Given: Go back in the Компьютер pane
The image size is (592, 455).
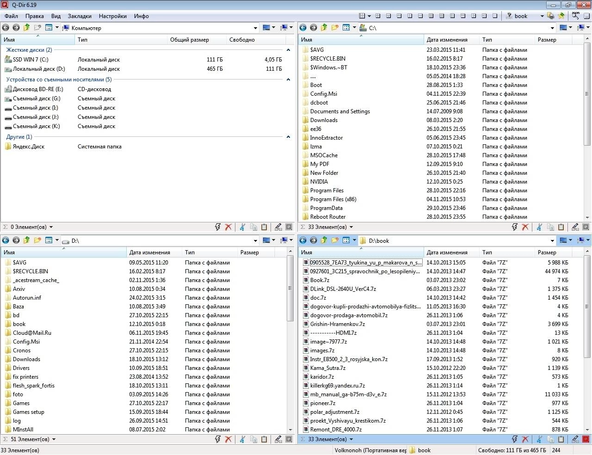Looking at the screenshot, I should click(x=6, y=28).
